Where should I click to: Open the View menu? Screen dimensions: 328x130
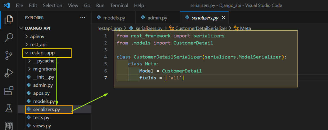tap(73, 5)
